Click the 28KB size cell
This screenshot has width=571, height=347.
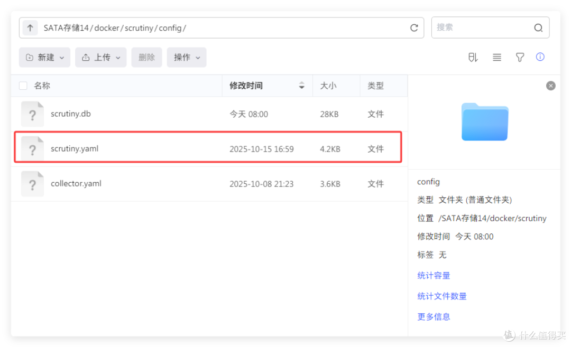(x=329, y=114)
